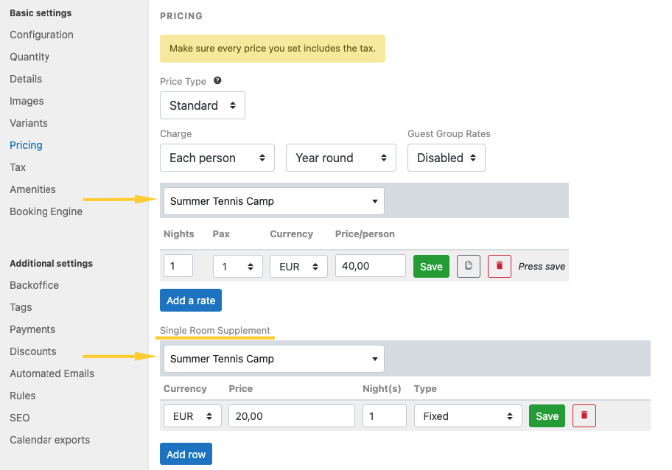Open Automated Emails in sidebar
This screenshot has height=470, width=672.
52,373
